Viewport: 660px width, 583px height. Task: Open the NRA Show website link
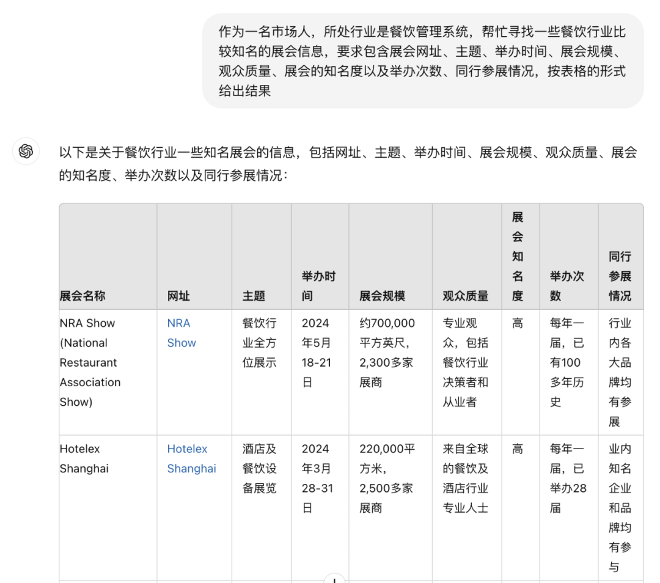click(182, 333)
